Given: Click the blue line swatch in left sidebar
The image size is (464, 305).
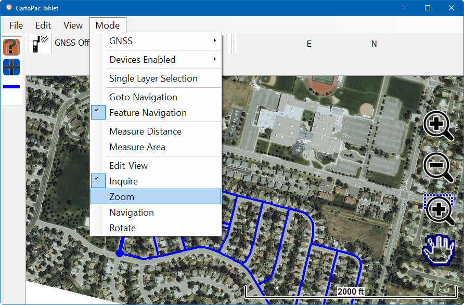Looking at the screenshot, I should (x=11, y=87).
